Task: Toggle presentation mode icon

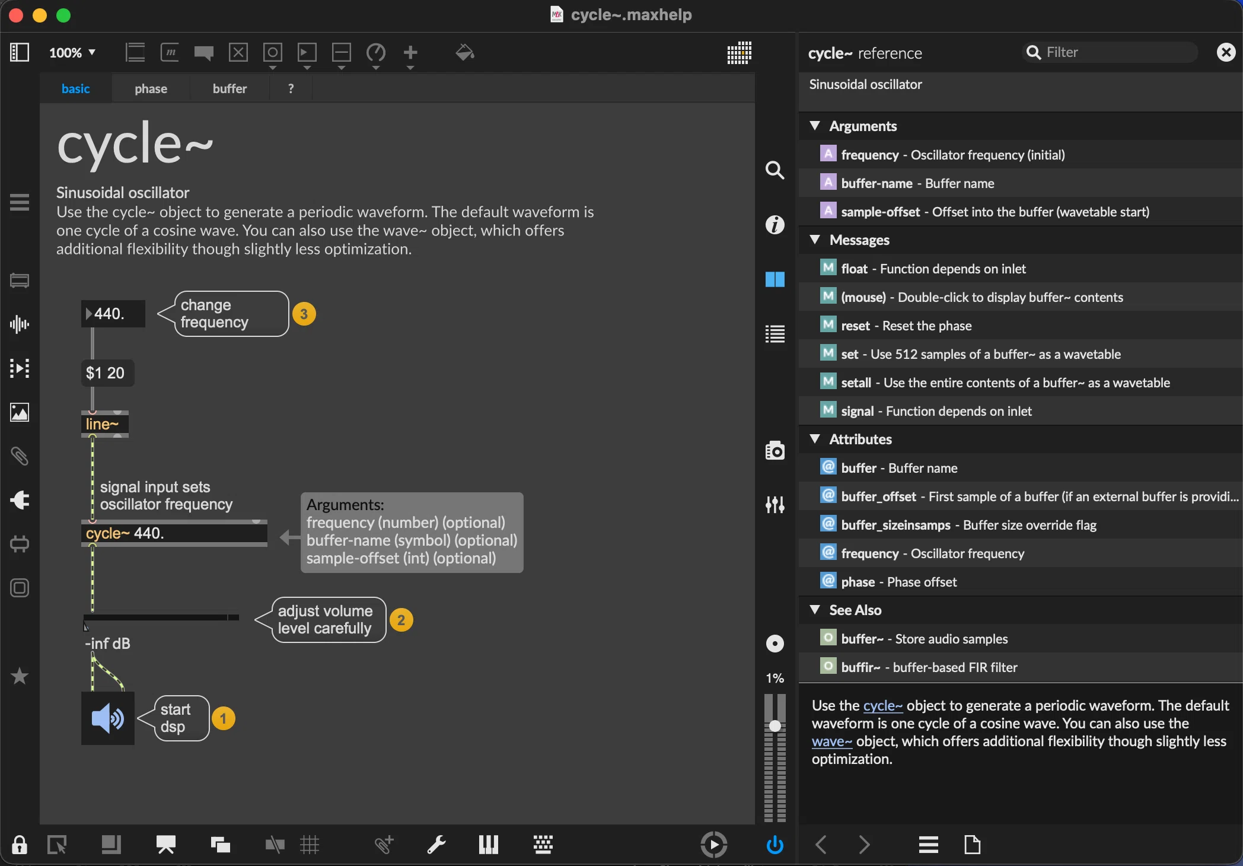Action: click(166, 844)
